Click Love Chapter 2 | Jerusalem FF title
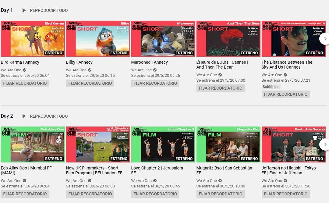 point(157,170)
